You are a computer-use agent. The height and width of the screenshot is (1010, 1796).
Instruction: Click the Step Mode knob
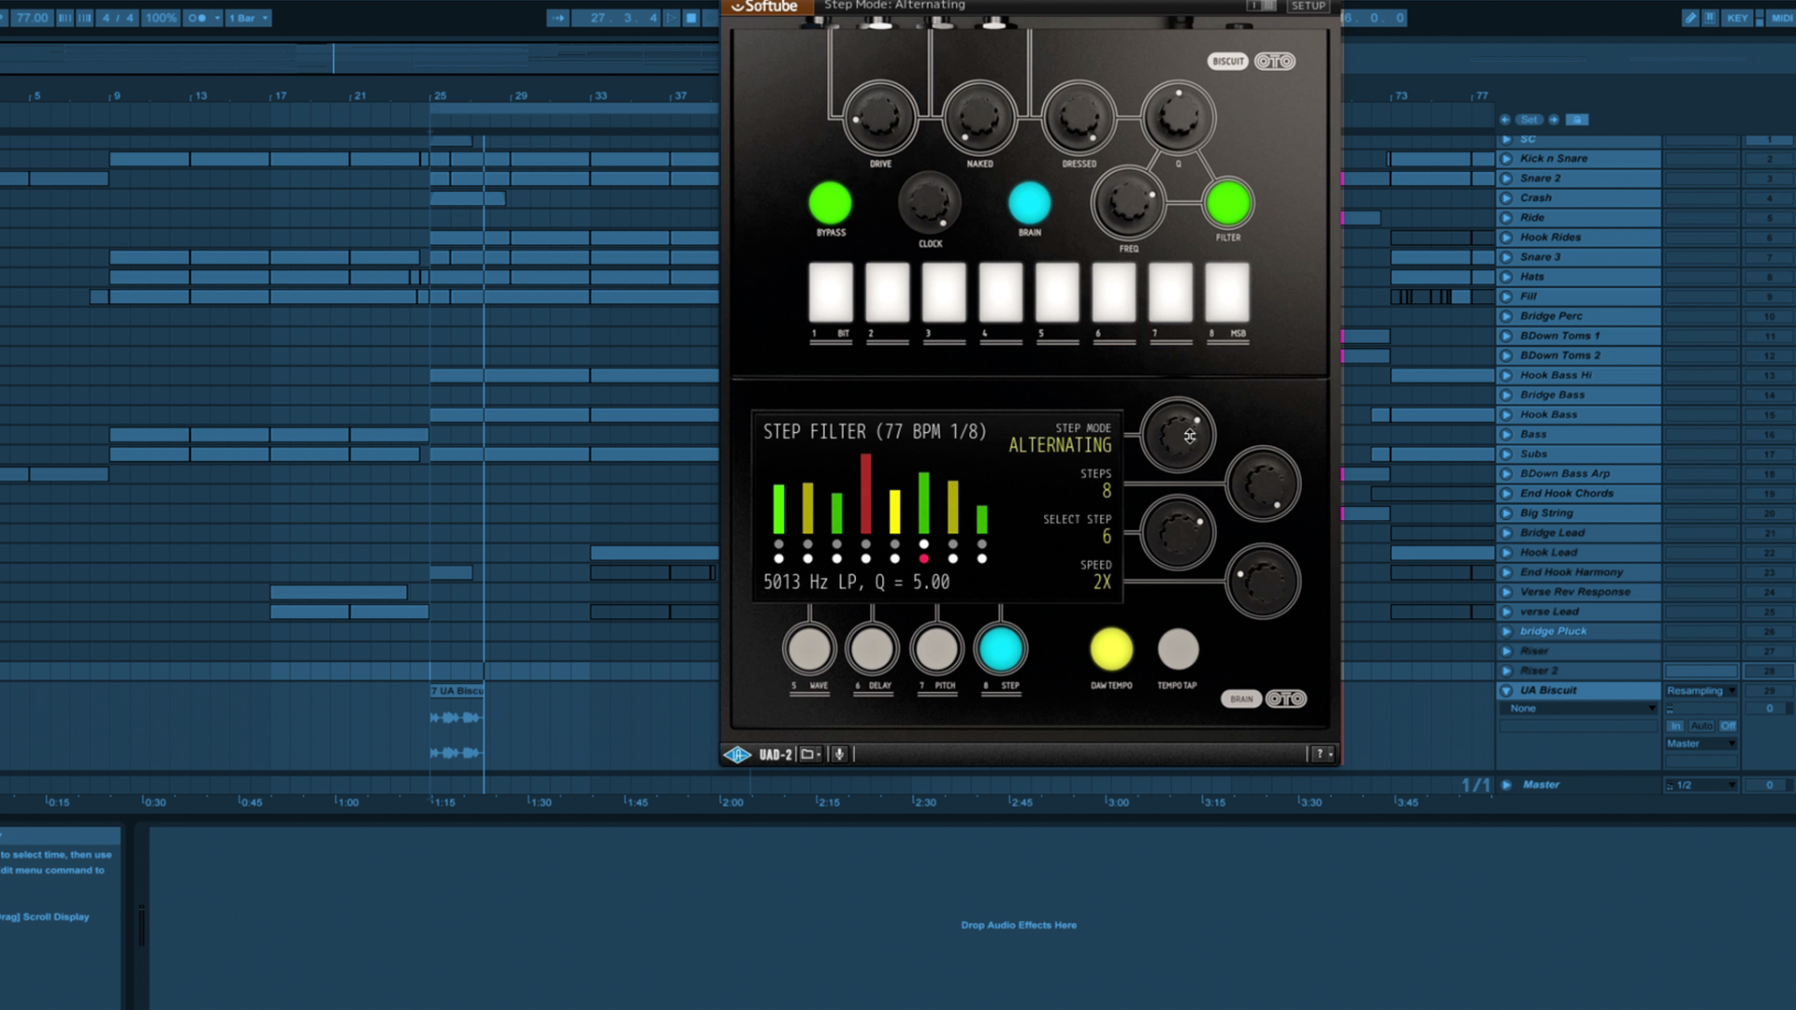1178,435
